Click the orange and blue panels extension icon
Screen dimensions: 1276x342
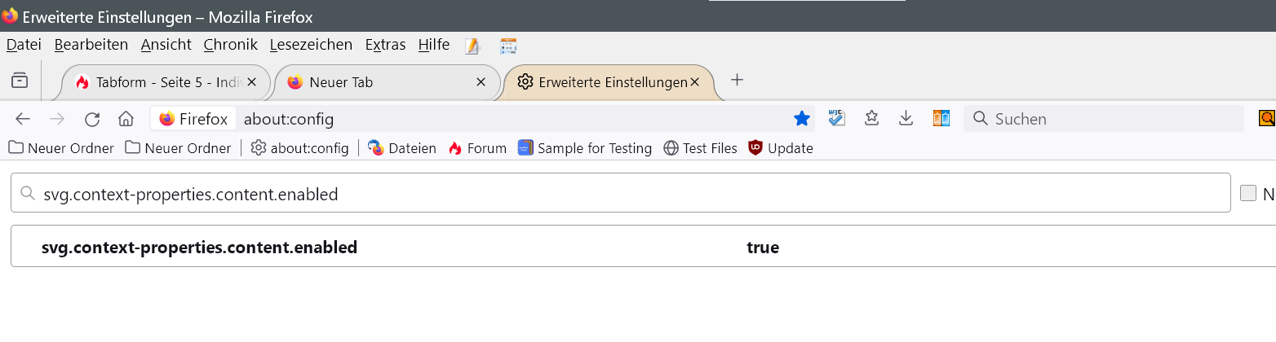point(941,119)
